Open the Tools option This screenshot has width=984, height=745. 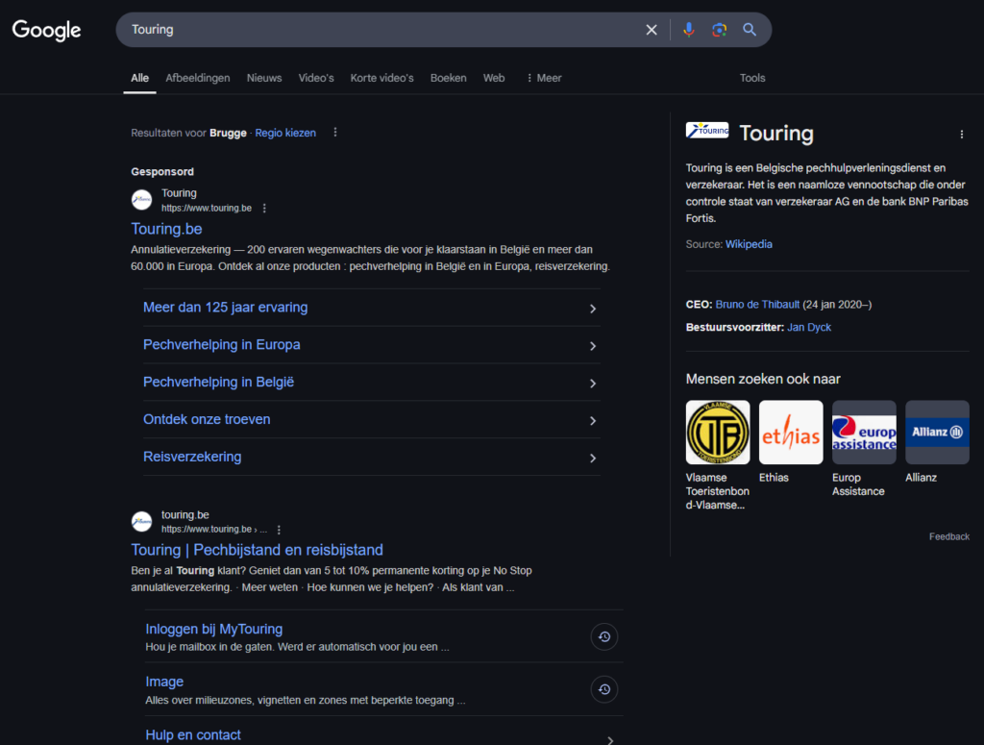(752, 78)
